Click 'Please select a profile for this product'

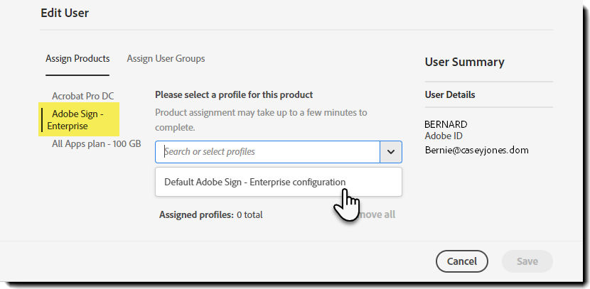(x=234, y=94)
